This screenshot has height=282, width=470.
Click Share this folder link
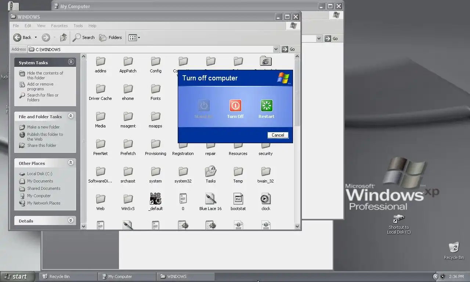(x=42, y=145)
